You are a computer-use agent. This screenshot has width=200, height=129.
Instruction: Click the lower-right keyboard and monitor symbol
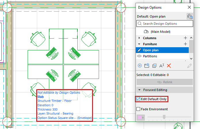75,75
